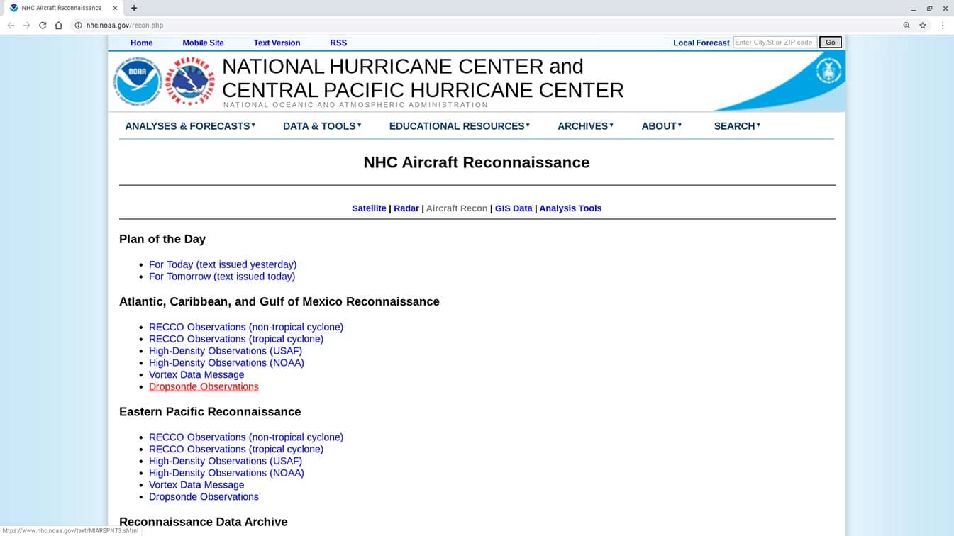
Task: Switch to the Satellite section
Action: 369,208
